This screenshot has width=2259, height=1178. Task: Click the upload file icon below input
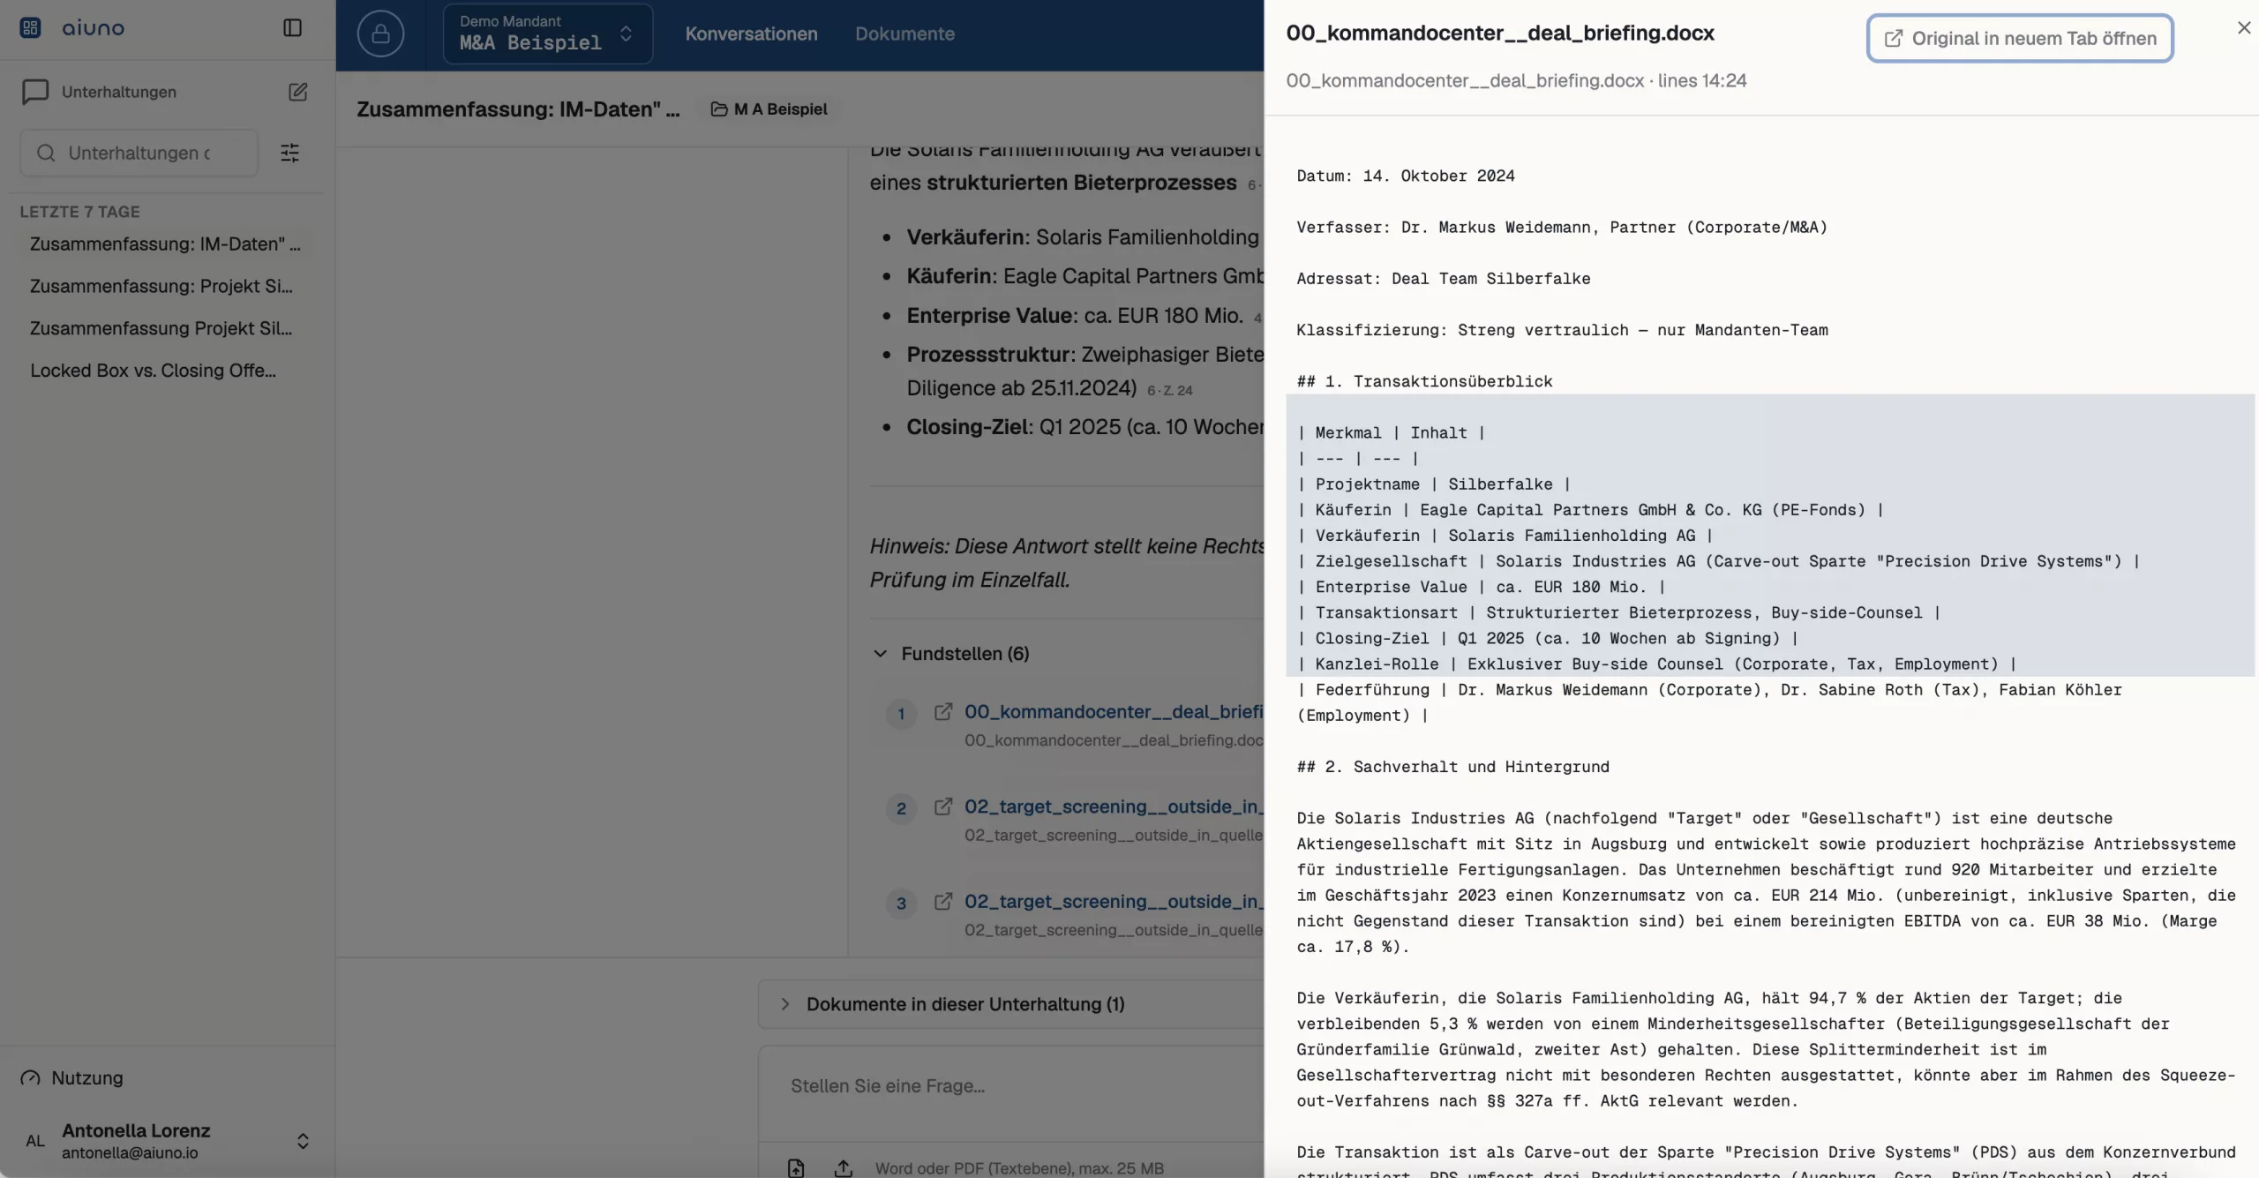tap(843, 1167)
